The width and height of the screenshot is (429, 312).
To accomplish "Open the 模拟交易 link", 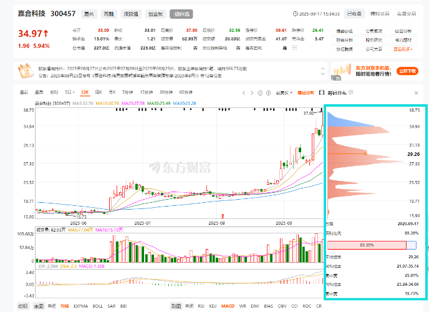I will click(x=380, y=13).
